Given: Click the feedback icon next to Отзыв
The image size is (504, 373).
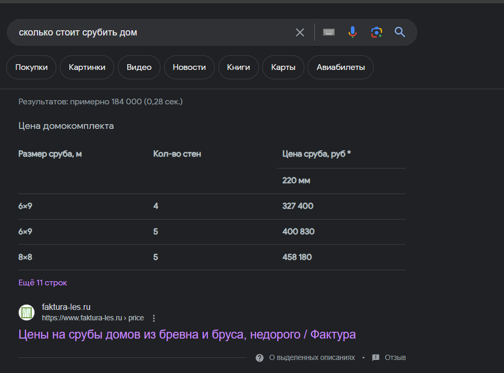Looking at the screenshot, I should pyautogui.click(x=376, y=358).
